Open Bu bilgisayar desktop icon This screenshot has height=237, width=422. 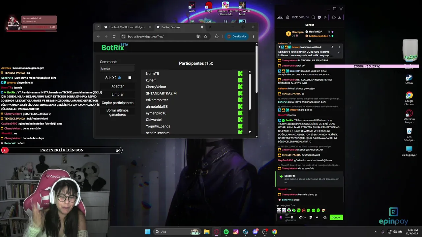click(x=409, y=151)
